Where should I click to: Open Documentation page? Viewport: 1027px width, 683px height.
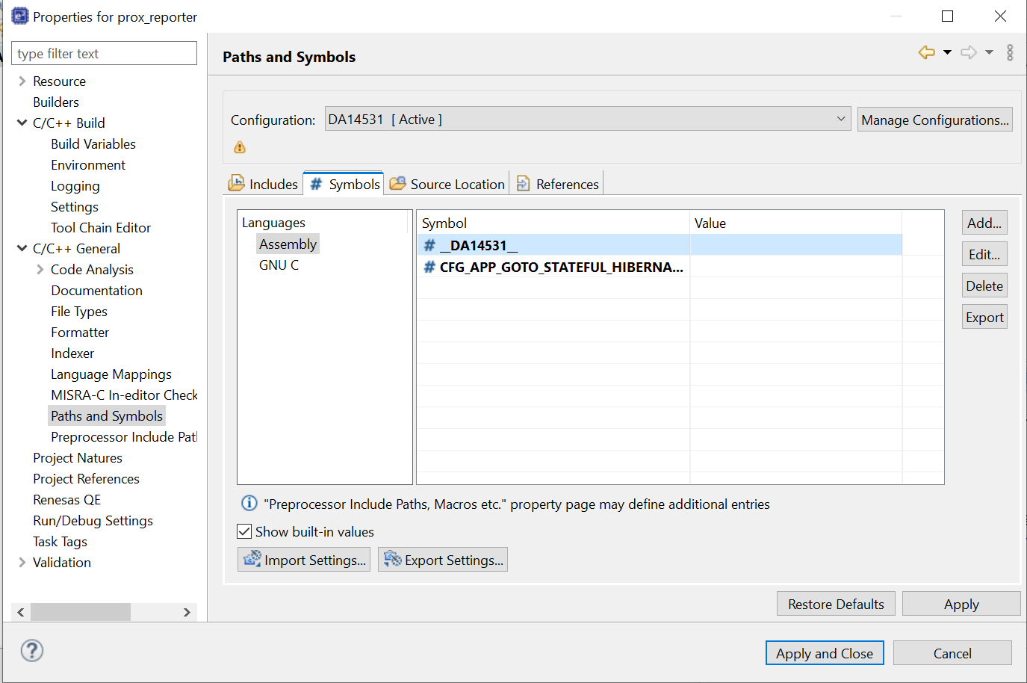[x=96, y=290]
